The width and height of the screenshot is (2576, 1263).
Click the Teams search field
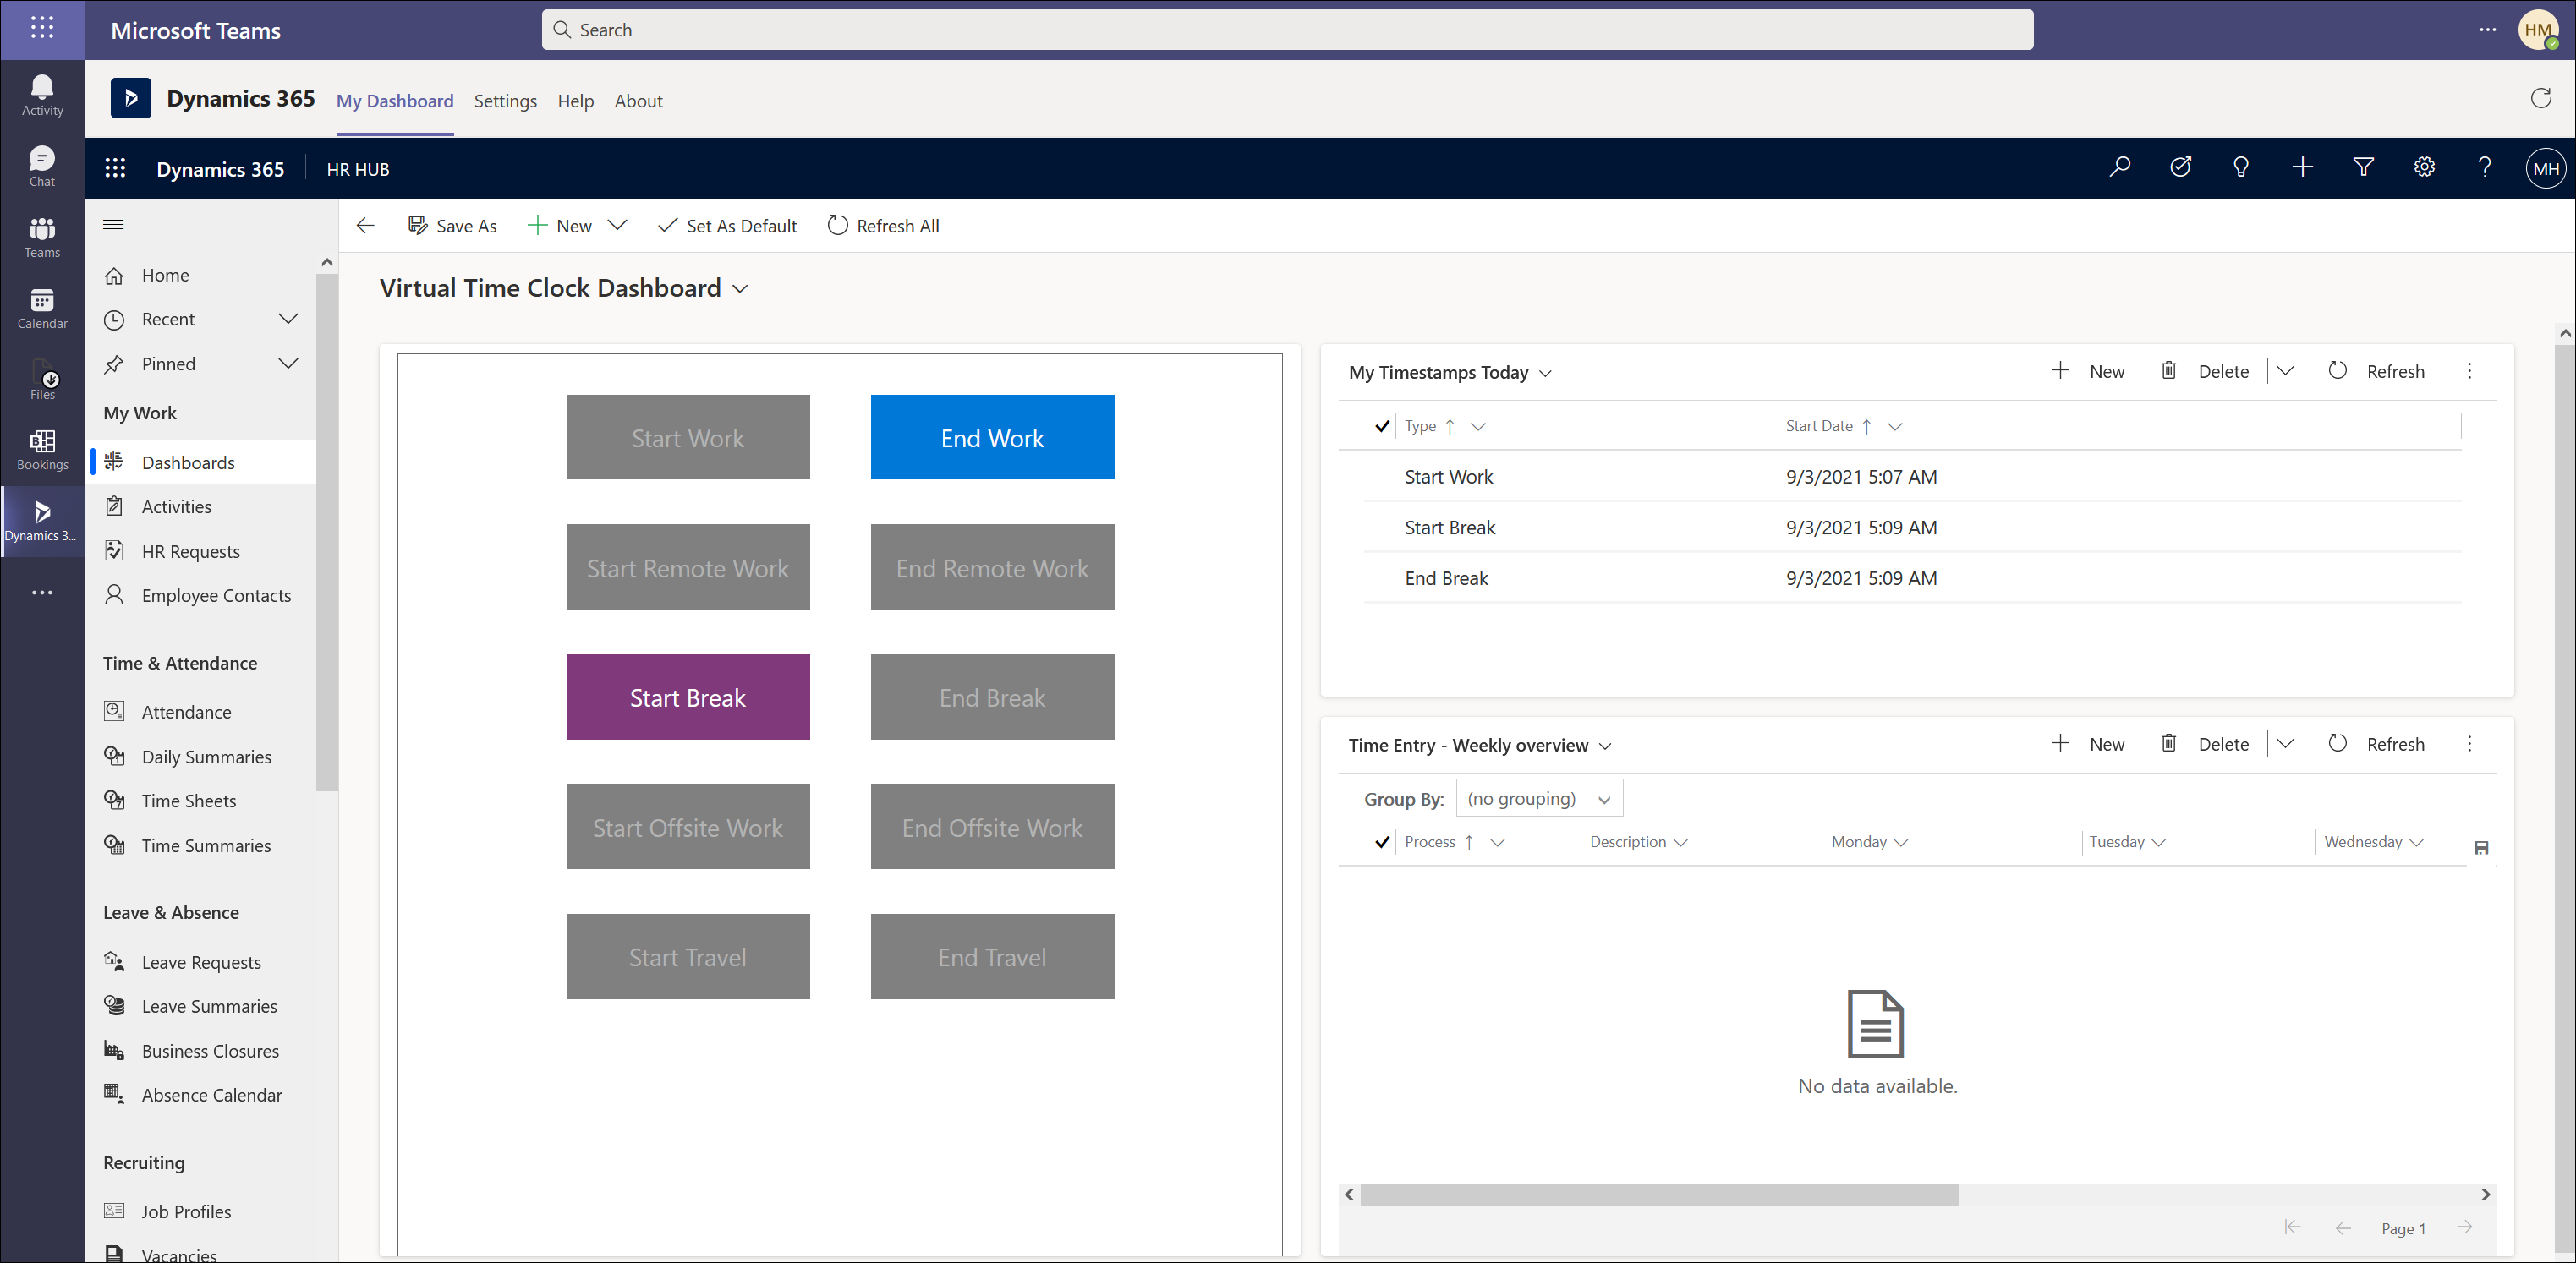click(x=1287, y=30)
